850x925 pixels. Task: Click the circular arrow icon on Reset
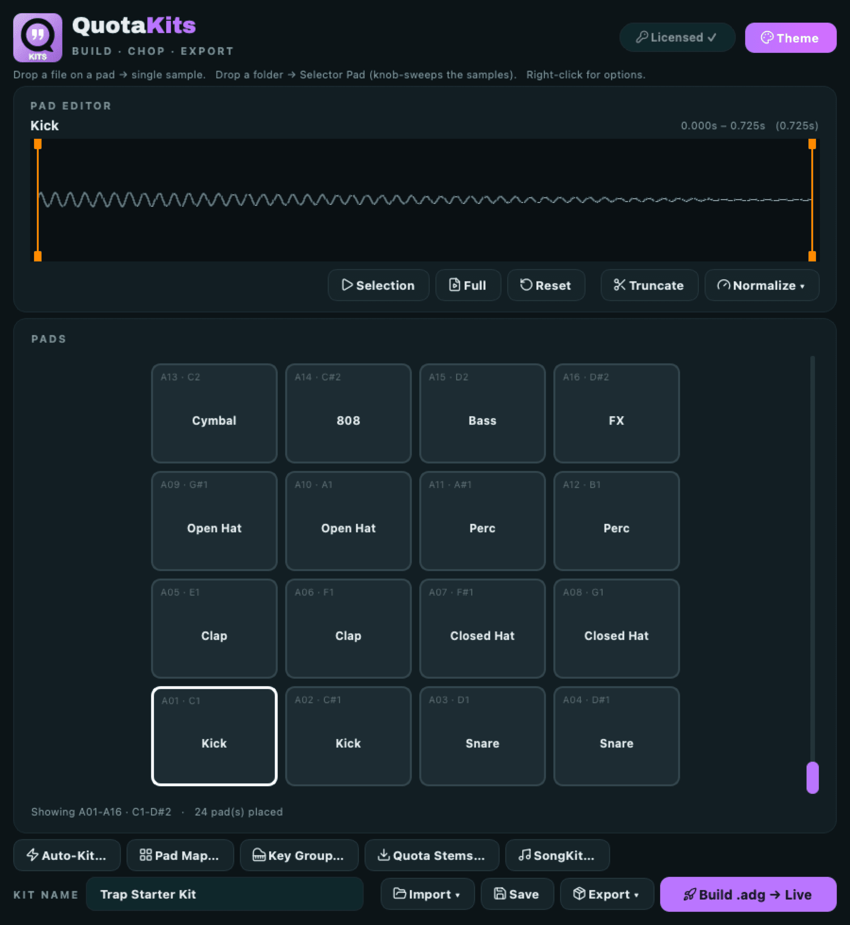[x=526, y=285]
